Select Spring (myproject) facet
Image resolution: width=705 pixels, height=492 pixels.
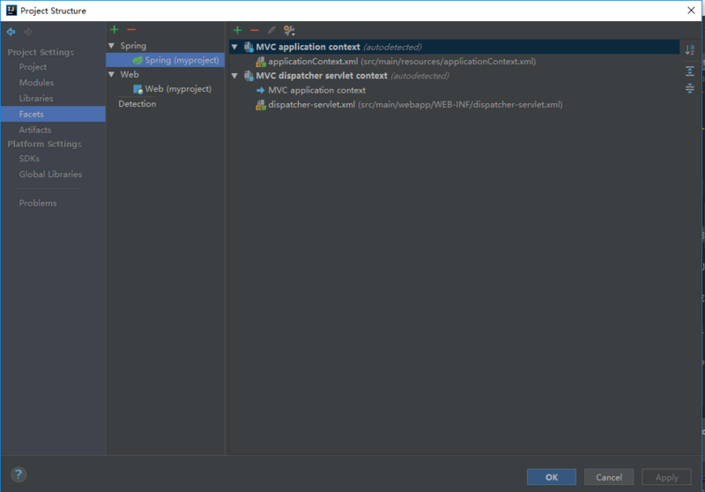point(166,60)
